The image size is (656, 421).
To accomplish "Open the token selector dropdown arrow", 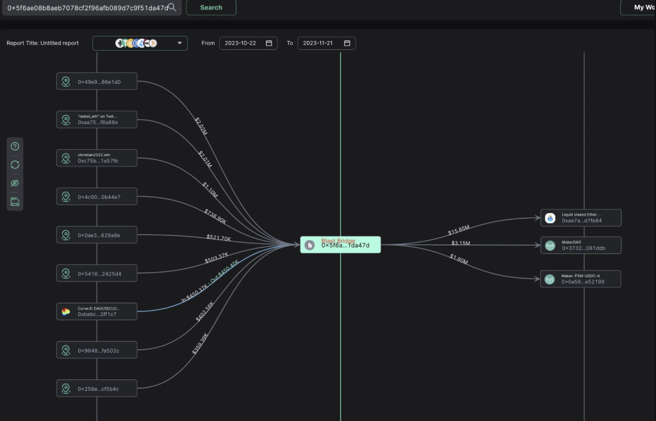I will [x=179, y=44].
